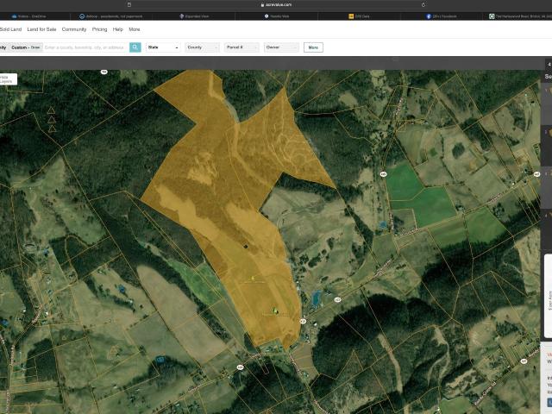Open the State dropdown
The height and width of the screenshot is (414, 552).
pos(163,47)
